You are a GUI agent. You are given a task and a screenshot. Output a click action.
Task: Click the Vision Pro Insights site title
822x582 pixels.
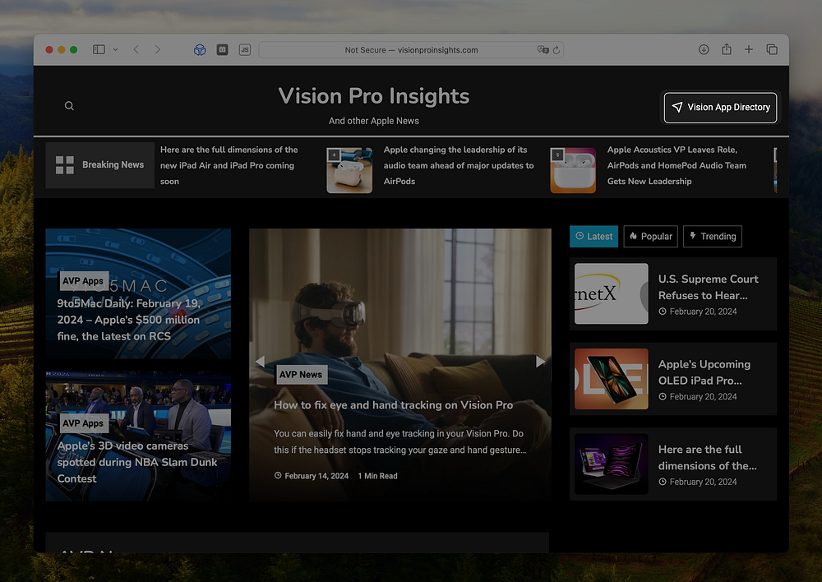tap(374, 96)
